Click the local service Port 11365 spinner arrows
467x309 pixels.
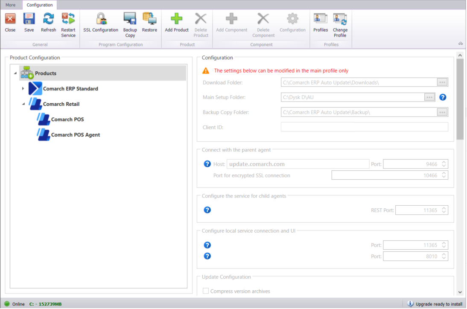coord(444,245)
